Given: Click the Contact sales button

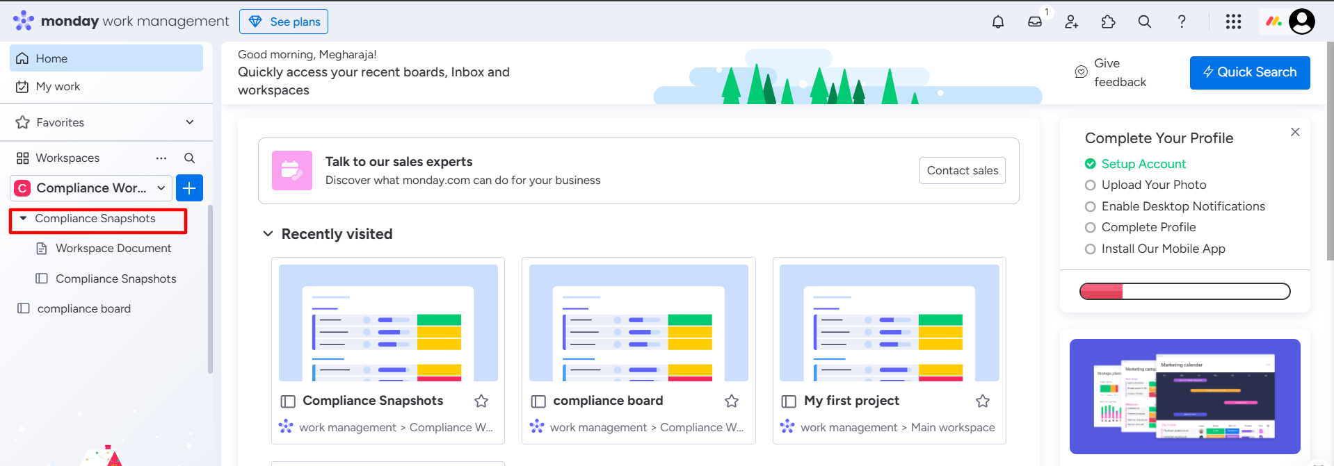Looking at the screenshot, I should click(962, 171).
